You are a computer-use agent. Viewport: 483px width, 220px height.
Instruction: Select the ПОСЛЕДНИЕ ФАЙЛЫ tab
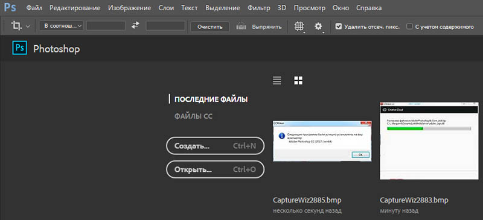(x=211, y=99)
